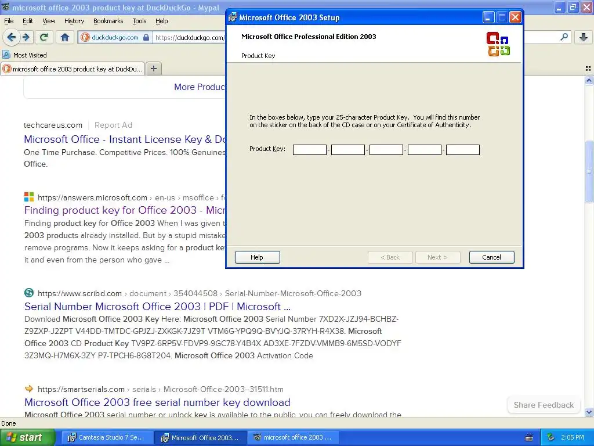Click the Most Visited bookmarks folder
Image resolution: width=594 pixels, height=446 pixels.
click(x=24, y=55)
